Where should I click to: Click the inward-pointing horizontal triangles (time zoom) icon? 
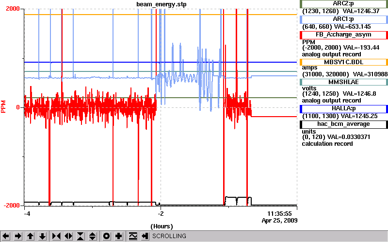tap(56, 236)
